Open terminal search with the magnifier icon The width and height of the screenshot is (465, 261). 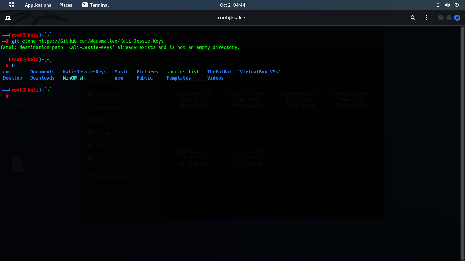pos(413,18)
